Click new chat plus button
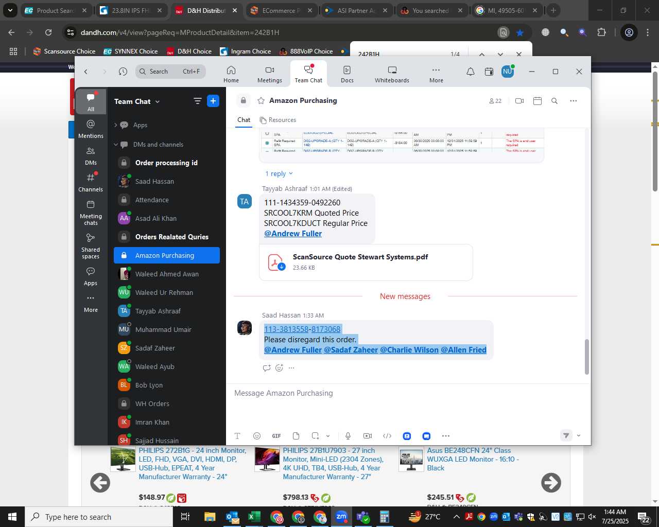The width and height of the screenshot is (659, 527). point(213,101)
